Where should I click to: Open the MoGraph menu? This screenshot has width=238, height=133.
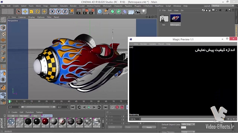click(x=107, y=6)
